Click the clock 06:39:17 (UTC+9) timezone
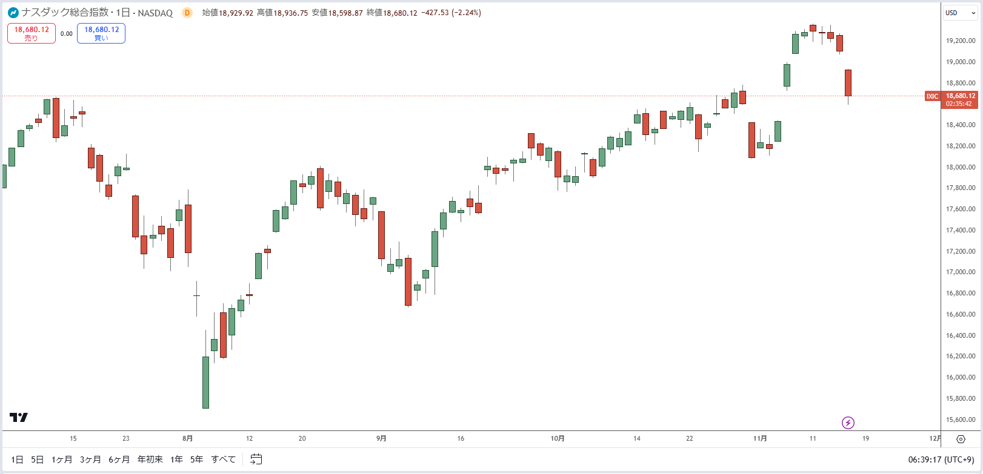Image resolution: width=983 pixels, height=474 pixels. pos(941,459)
